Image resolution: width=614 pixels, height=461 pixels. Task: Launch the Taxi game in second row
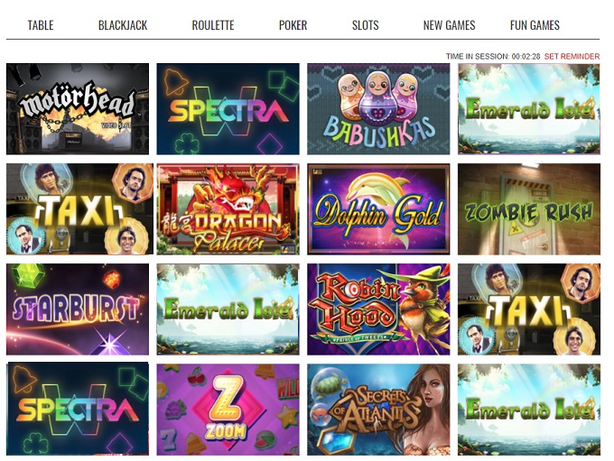pyautogui.click(x=79, y=209)
